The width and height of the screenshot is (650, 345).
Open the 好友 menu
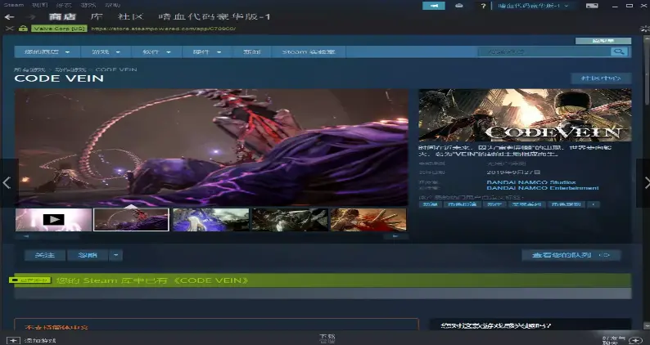tap(64, 5)
